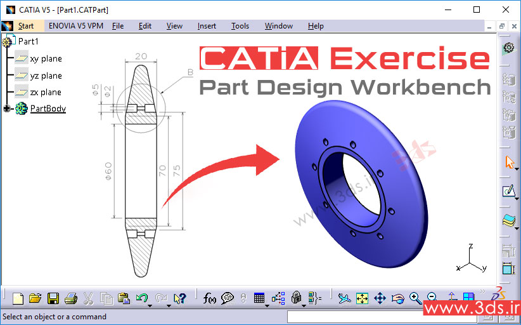Maximize the CATIA V5 application window

point(477,10)
